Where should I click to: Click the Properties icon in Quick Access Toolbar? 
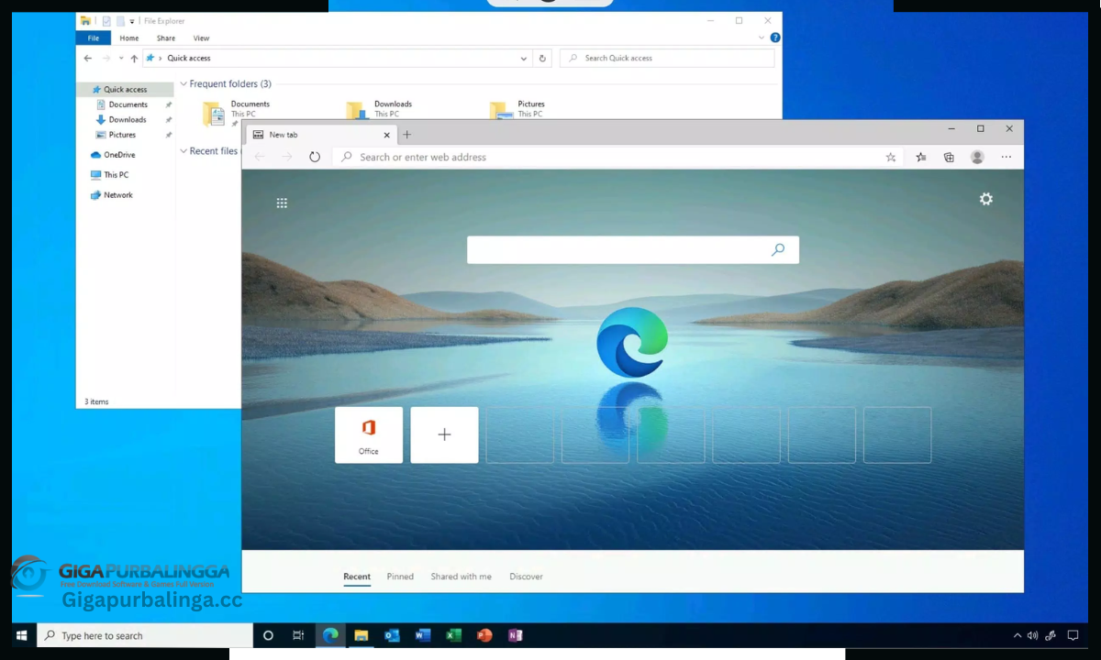click(x=106, y=21)
